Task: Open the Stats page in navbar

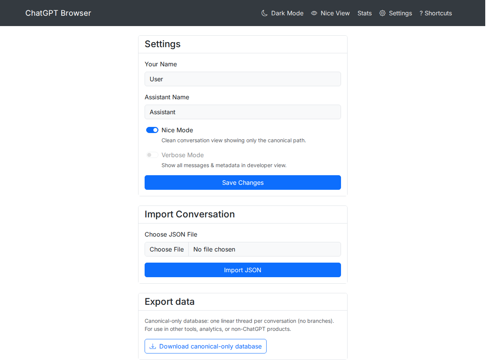Action: [364, 13]
